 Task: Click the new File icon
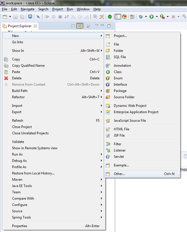coord(108,44)
